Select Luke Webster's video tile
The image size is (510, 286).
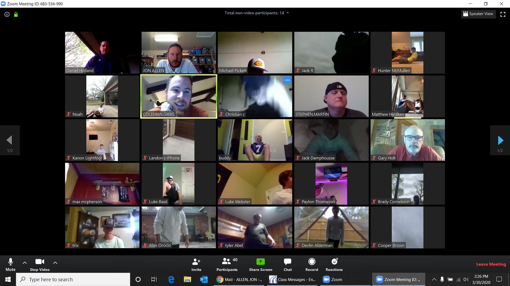coord(255,183)
